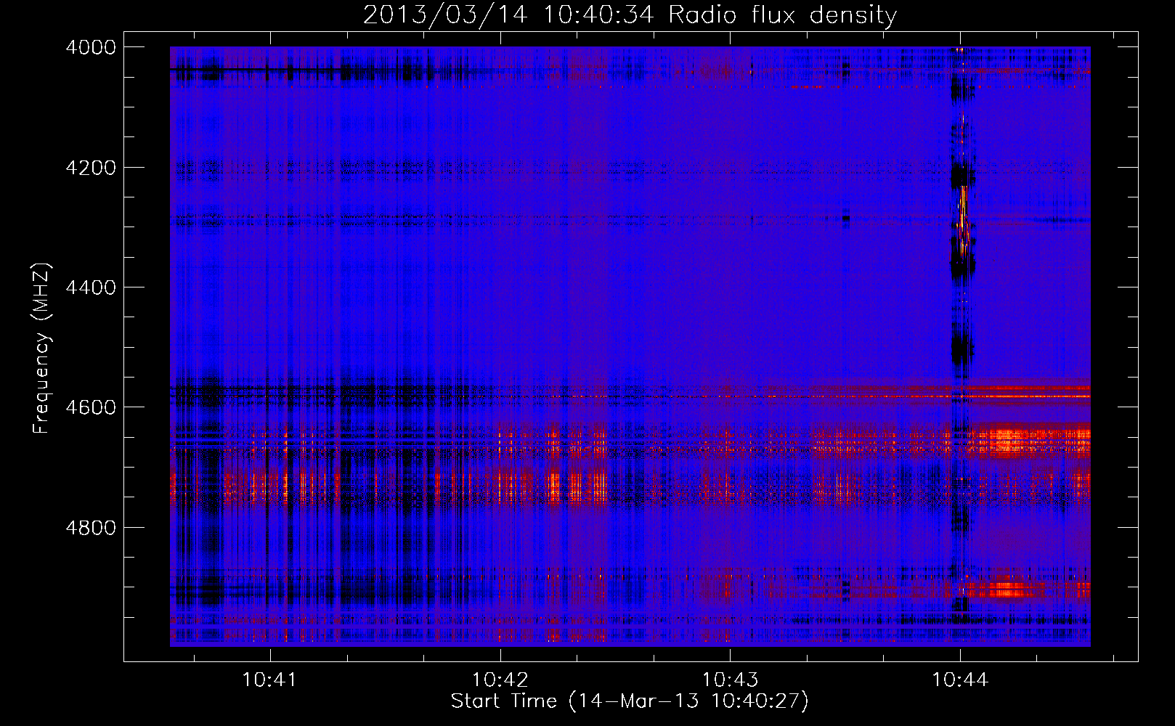
Task: Select the 4600 frequency tick label
Action: pos(91,407)
